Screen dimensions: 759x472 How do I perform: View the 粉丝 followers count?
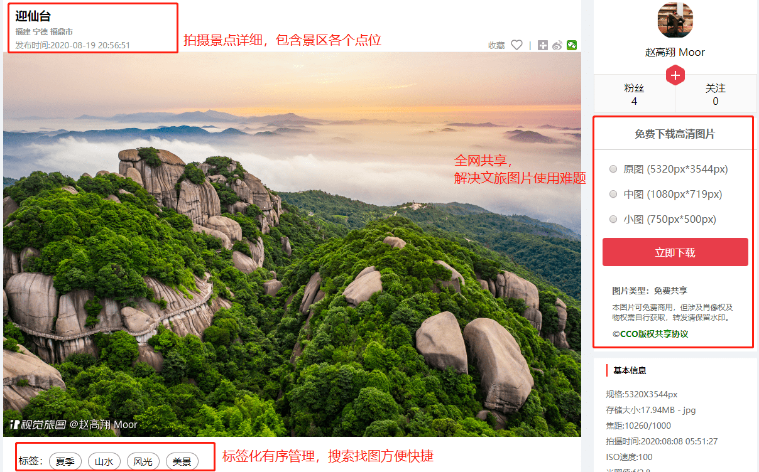[x=635, y=94]
